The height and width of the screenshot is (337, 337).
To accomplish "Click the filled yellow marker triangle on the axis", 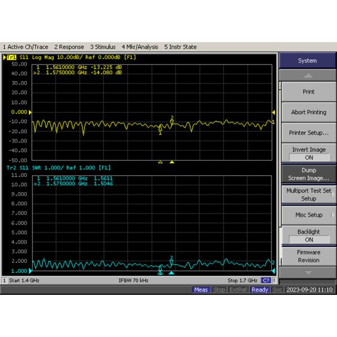I will tap(172, 162).
